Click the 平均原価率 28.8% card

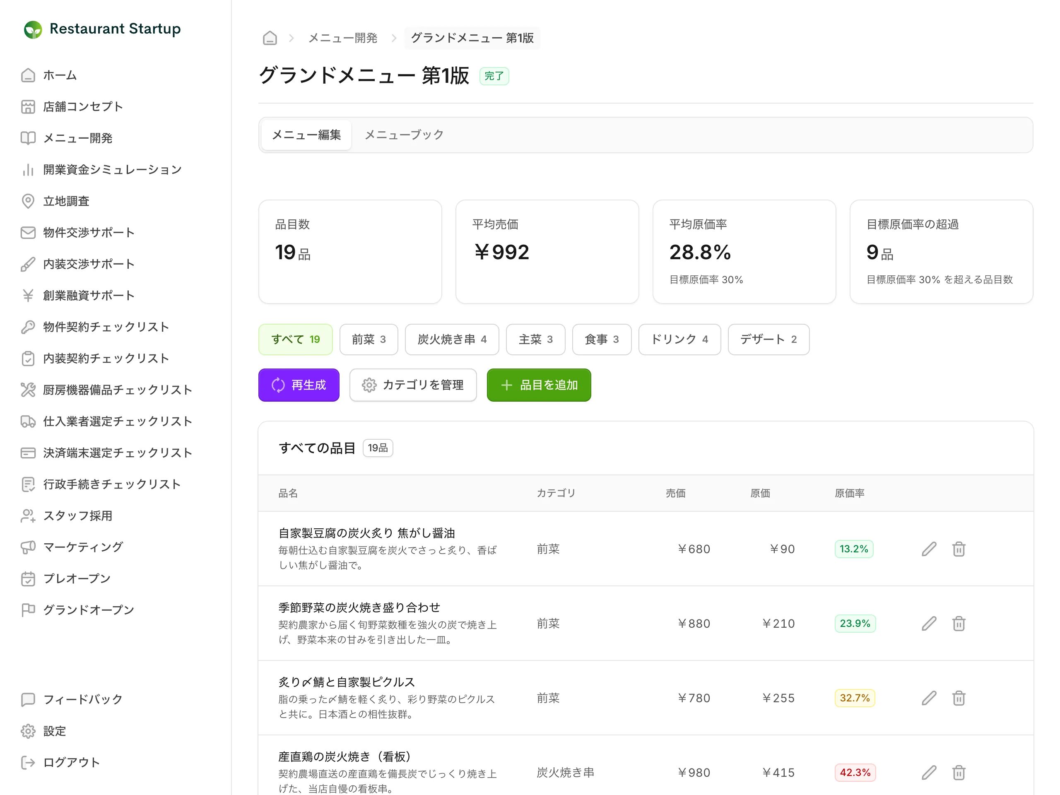pos(744,252)
